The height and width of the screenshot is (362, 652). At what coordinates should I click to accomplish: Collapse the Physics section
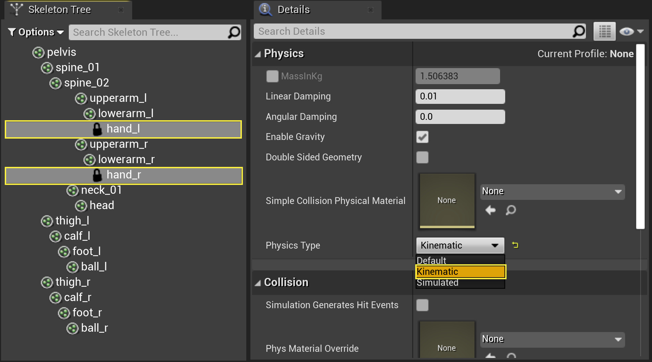tap(258, 54)
